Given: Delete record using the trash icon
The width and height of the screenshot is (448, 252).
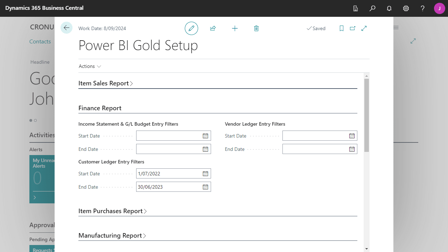Looking at the screenshot, I should (256, 28).
